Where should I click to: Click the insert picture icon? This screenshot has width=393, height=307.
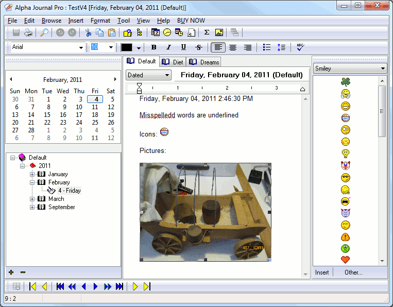(219, 32)
